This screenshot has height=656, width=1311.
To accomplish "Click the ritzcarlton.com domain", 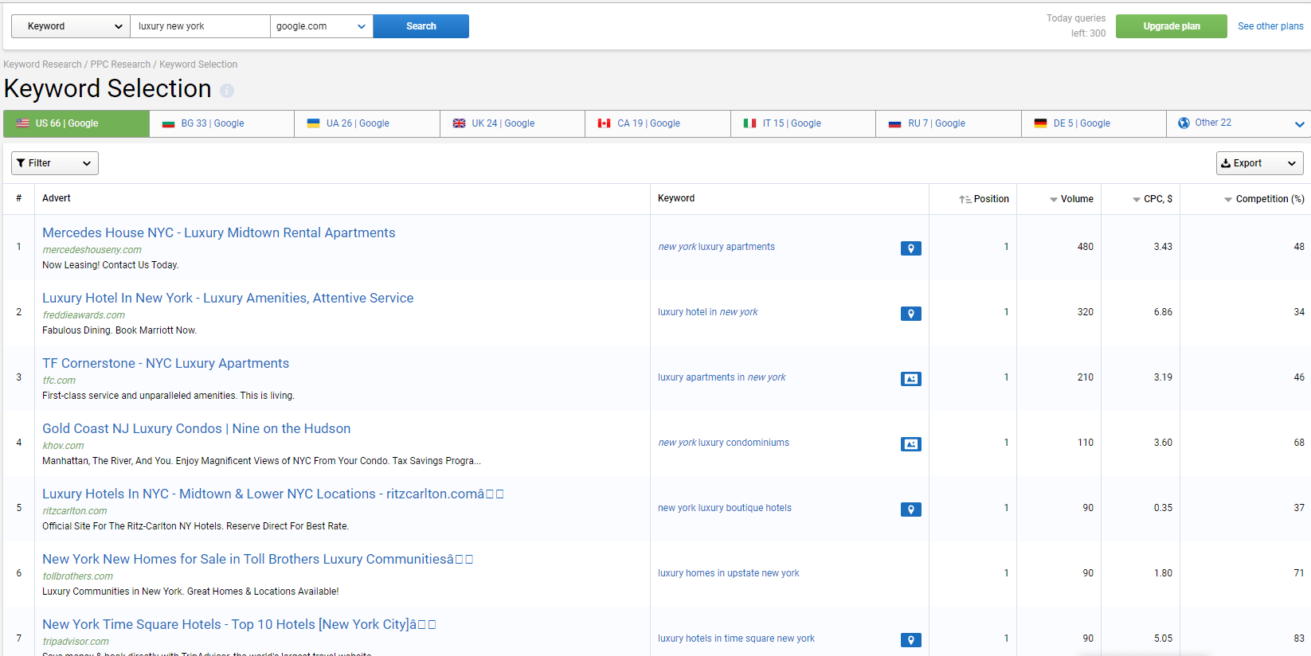I will point(75,511).
